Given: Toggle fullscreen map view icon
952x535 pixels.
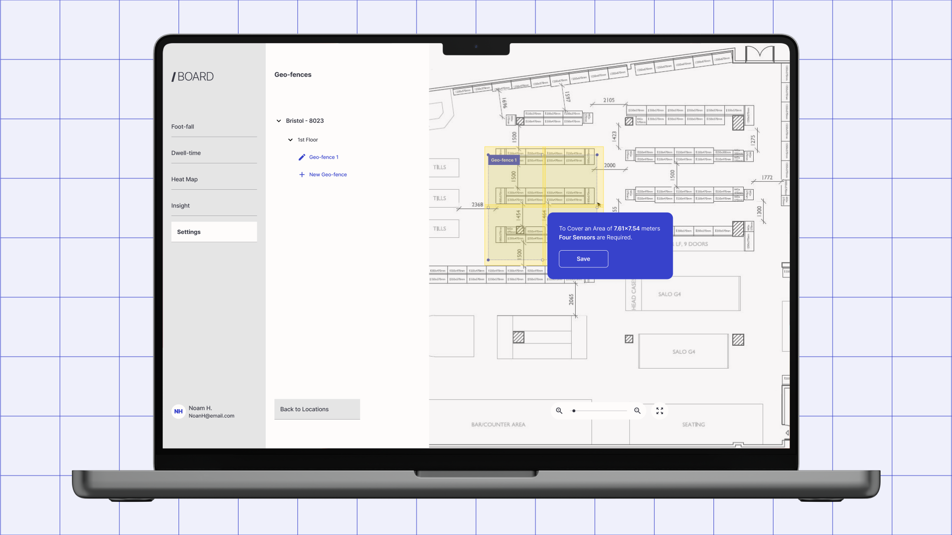Looking at the screenshot, I should (x=660, y=411).
